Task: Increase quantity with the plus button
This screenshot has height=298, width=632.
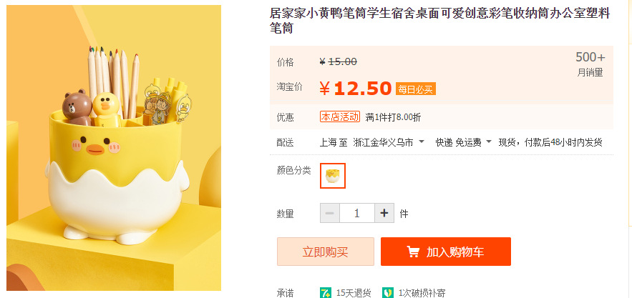Action: 384,213
